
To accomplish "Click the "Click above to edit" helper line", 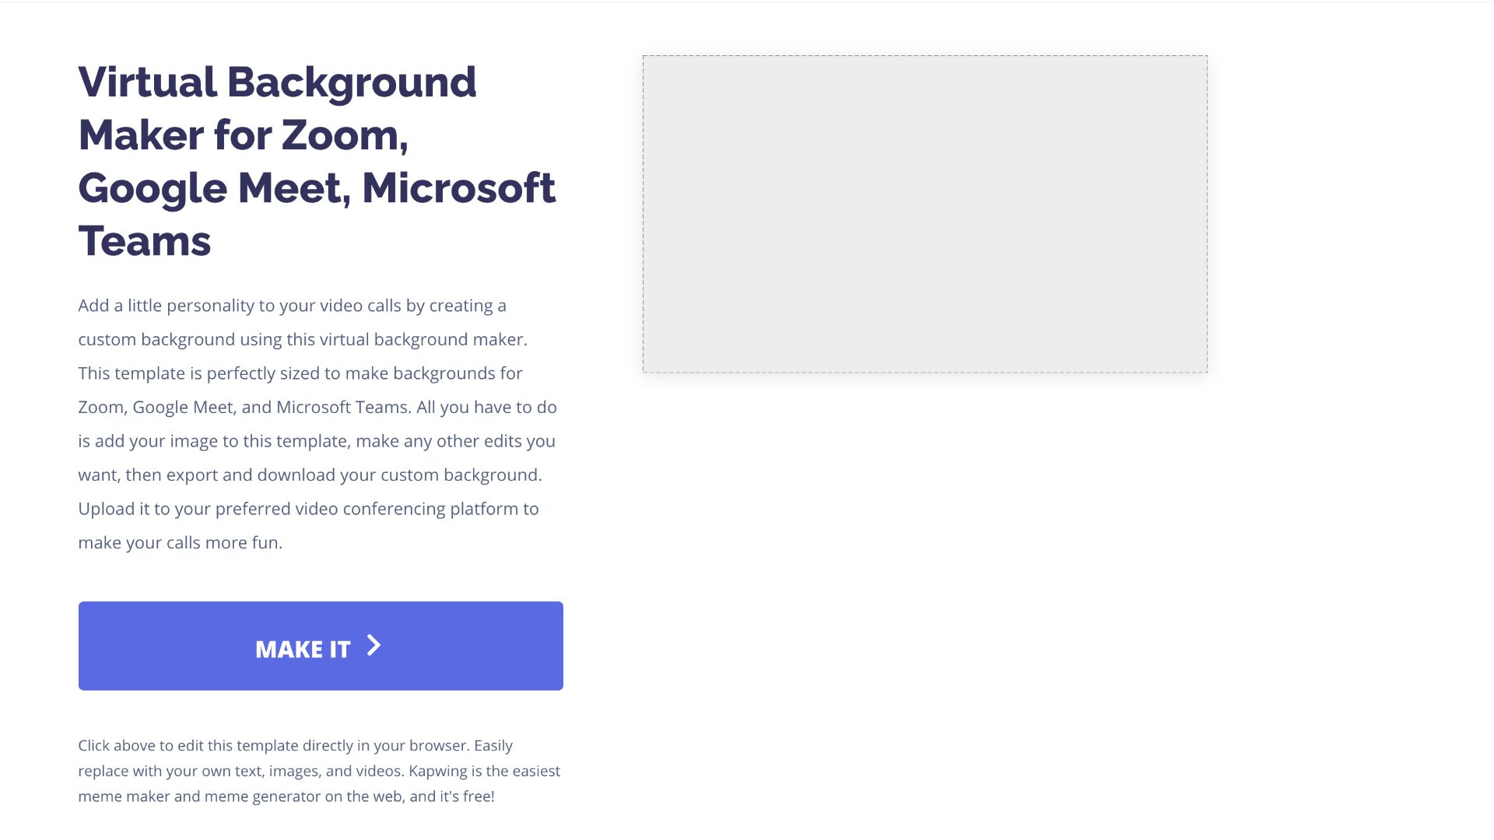I will point(295,746).
